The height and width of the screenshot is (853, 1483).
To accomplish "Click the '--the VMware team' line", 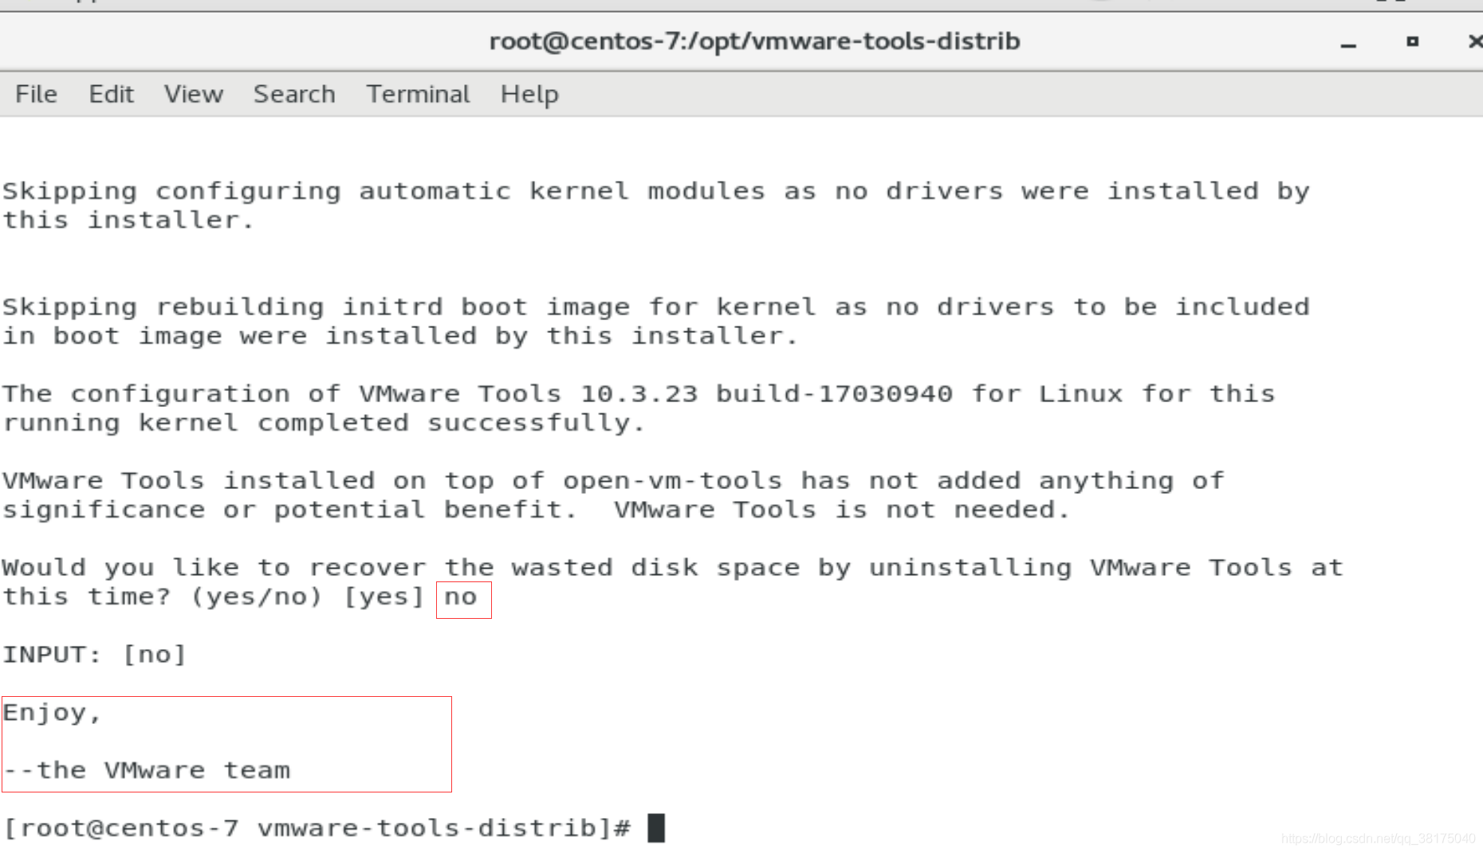I will pyautogui.click(x=147, y=770).
